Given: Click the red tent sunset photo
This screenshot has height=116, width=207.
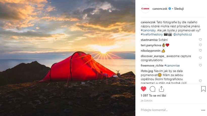Looking at the screenshot, I should pyautogui.click(x=68, y=58).
